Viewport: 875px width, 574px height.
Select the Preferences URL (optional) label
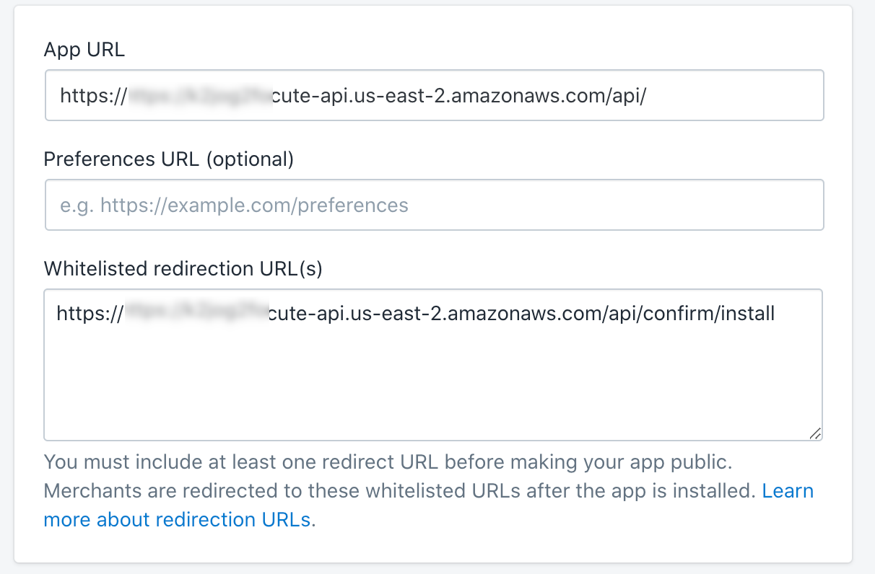[x=168, y=159]
